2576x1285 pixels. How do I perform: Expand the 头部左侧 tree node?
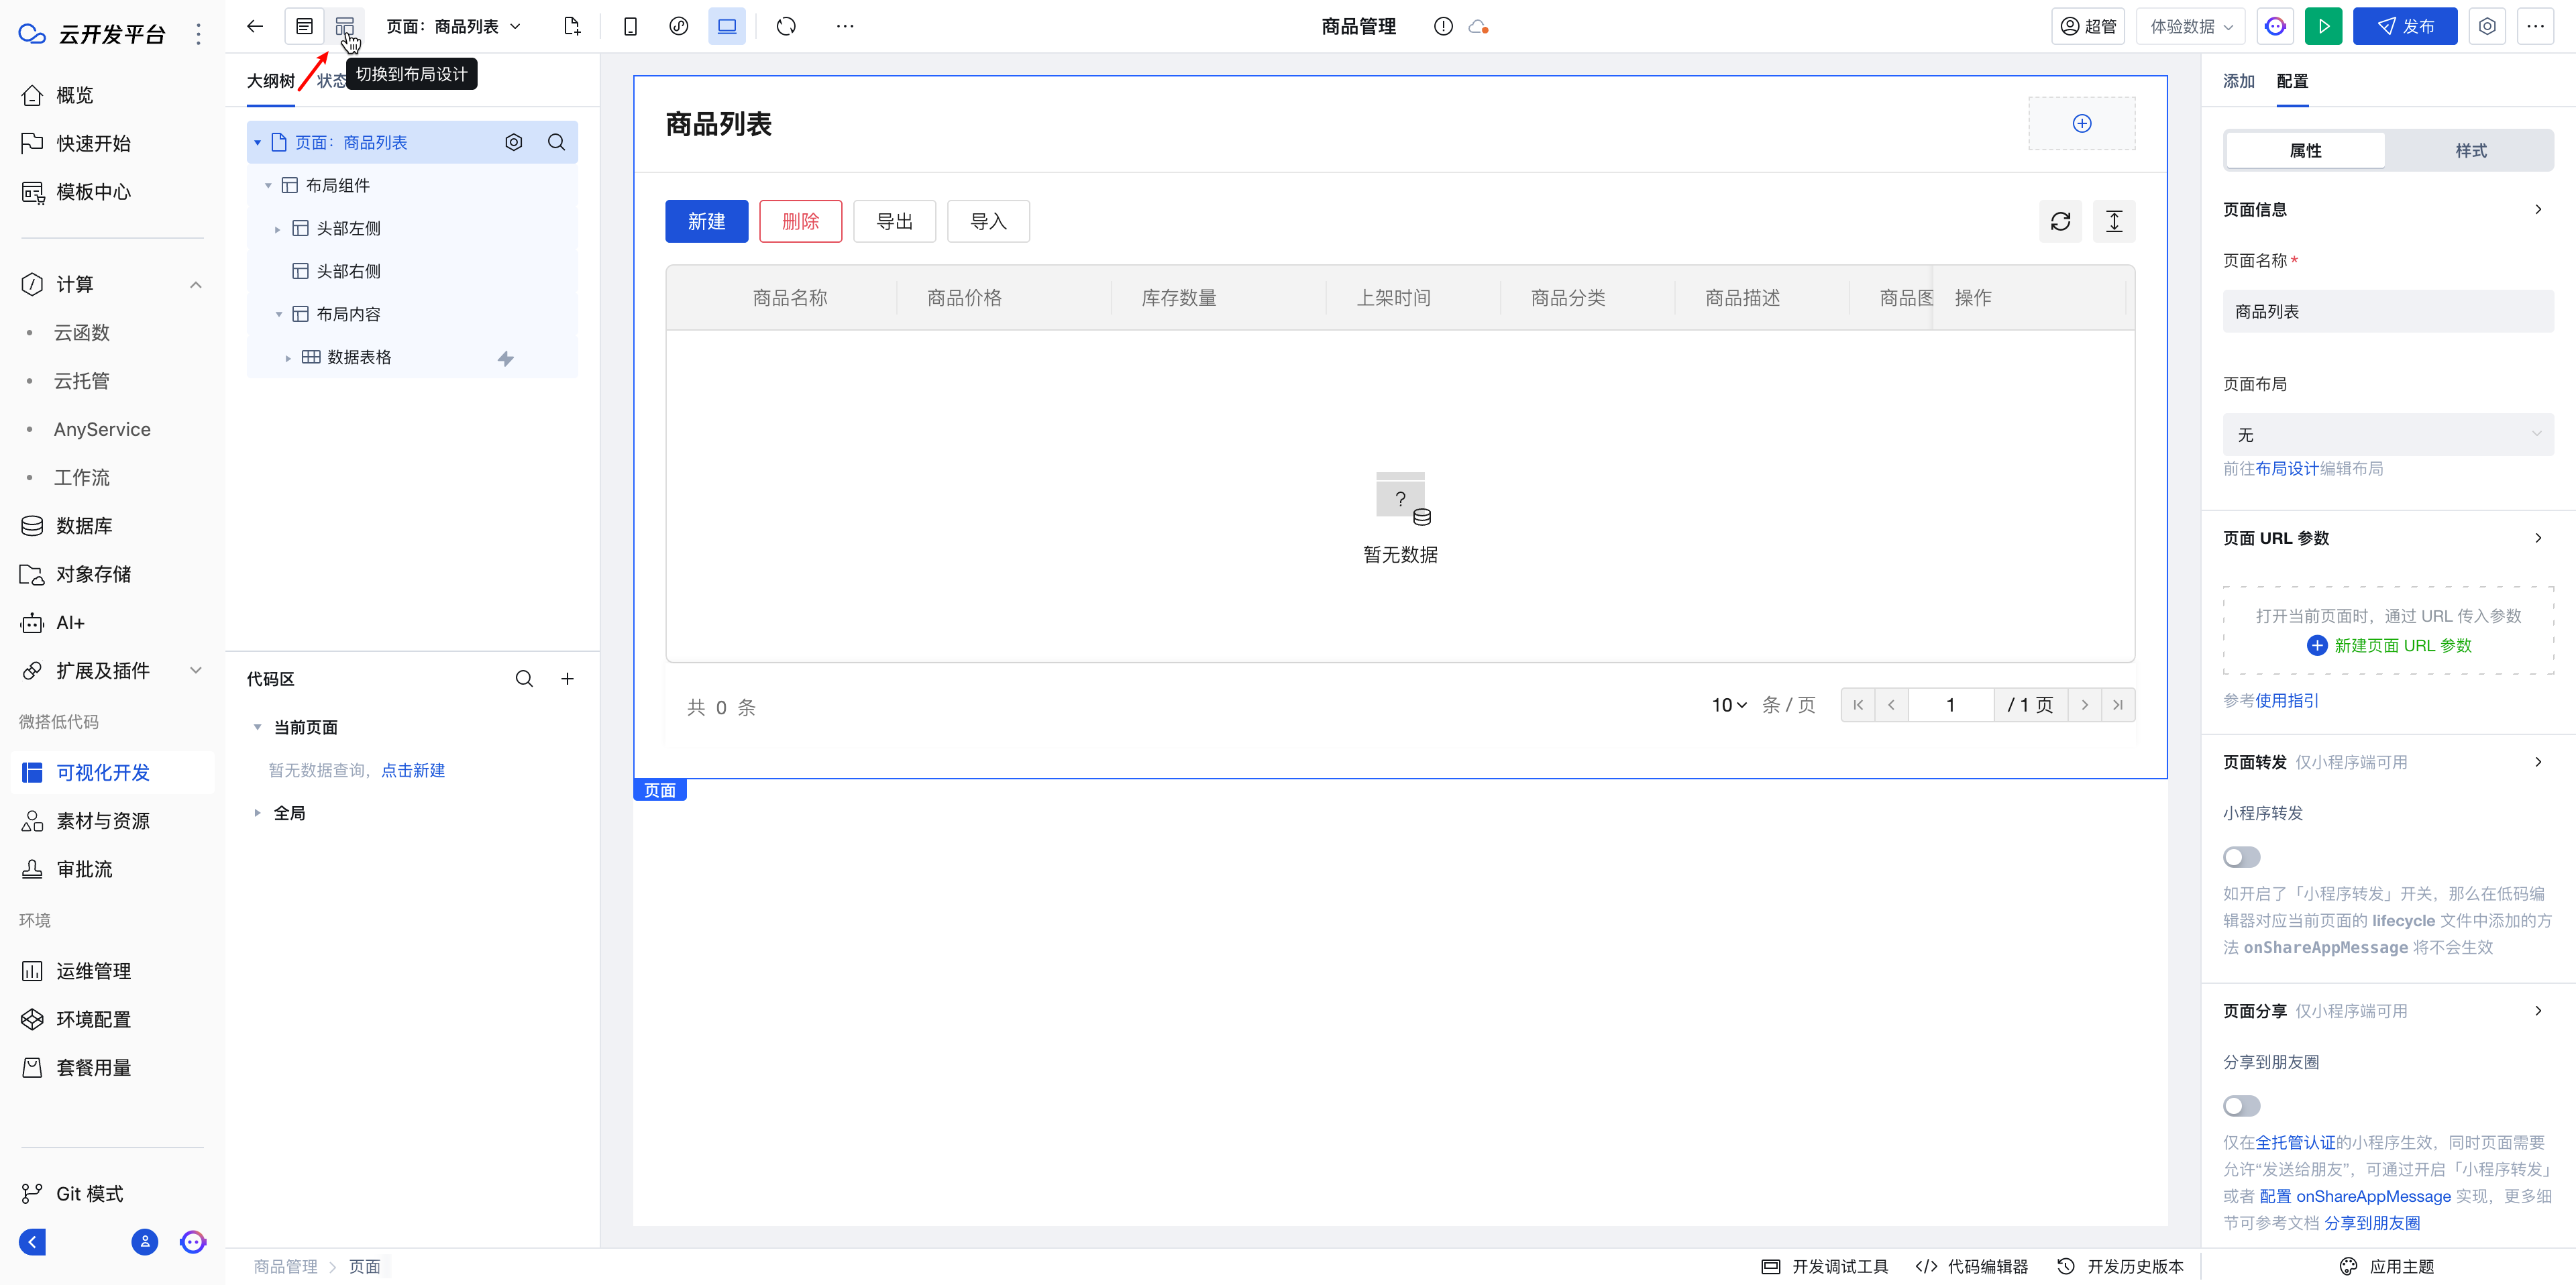tap(277, 229)
